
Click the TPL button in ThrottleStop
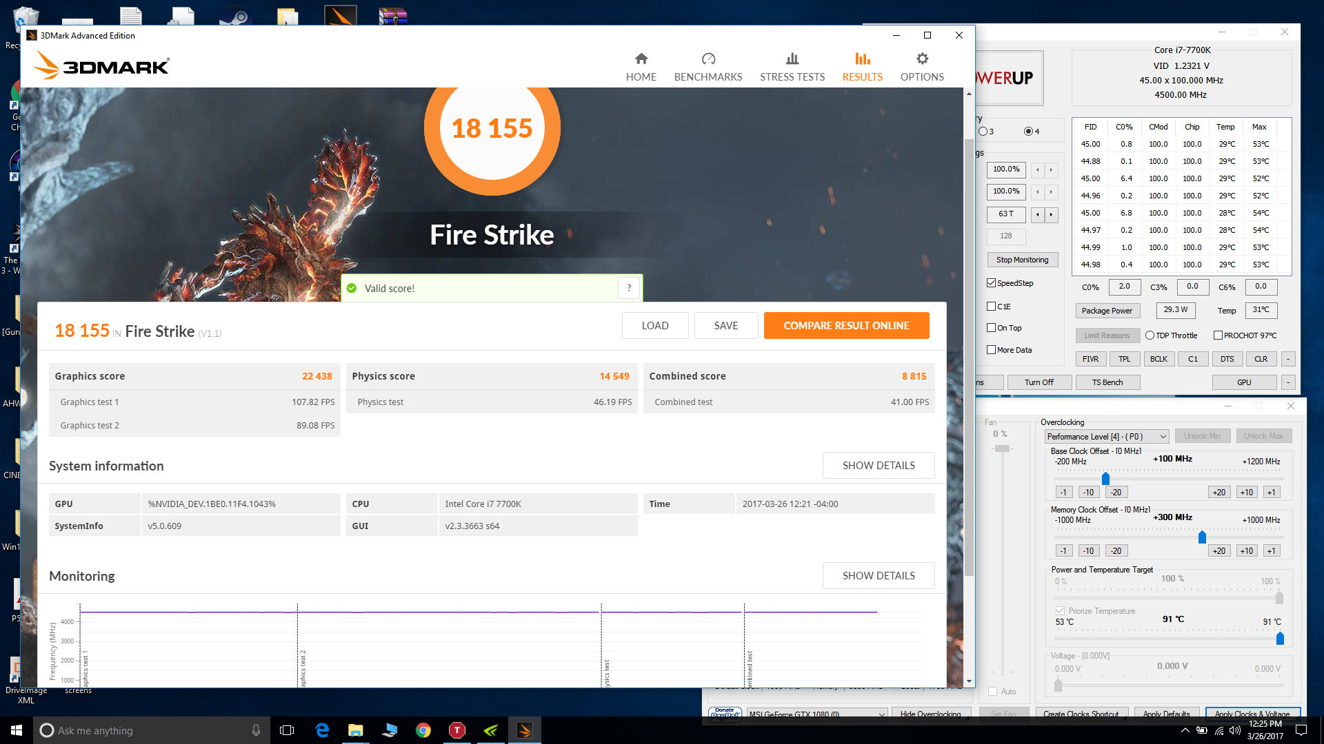(1124, 359)
